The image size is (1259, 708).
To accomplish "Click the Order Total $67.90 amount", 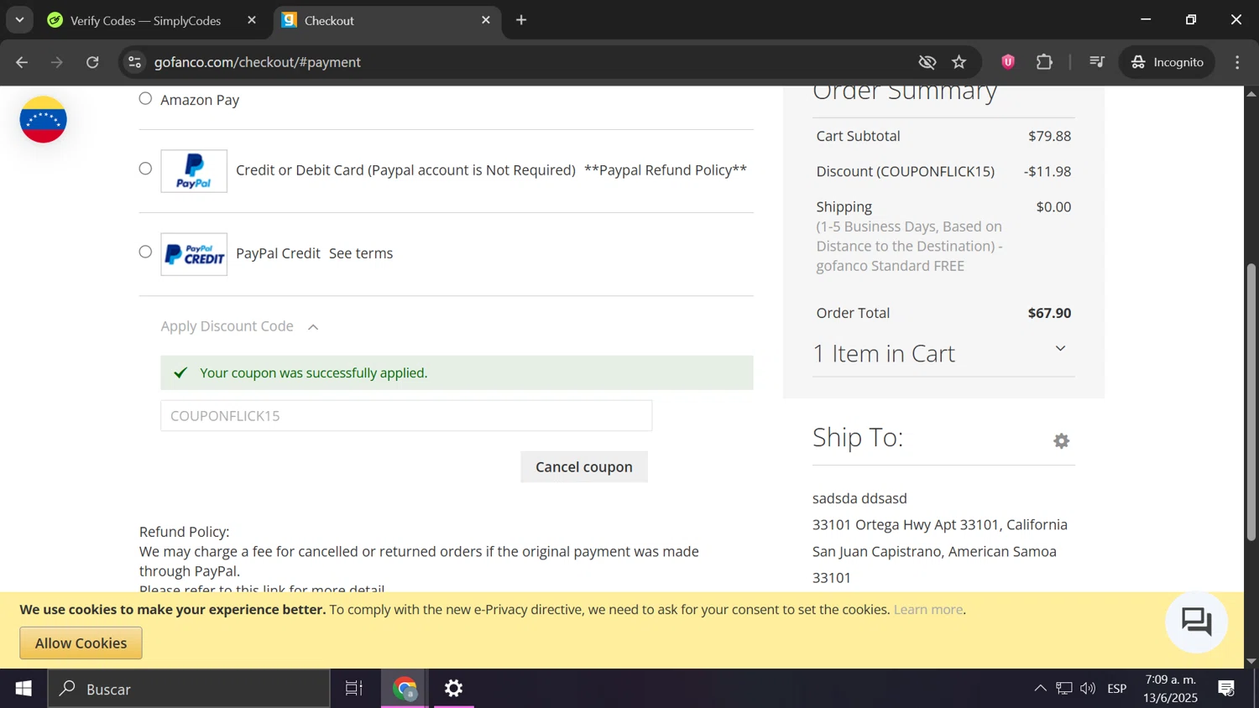I will (x=1049, y=313).
